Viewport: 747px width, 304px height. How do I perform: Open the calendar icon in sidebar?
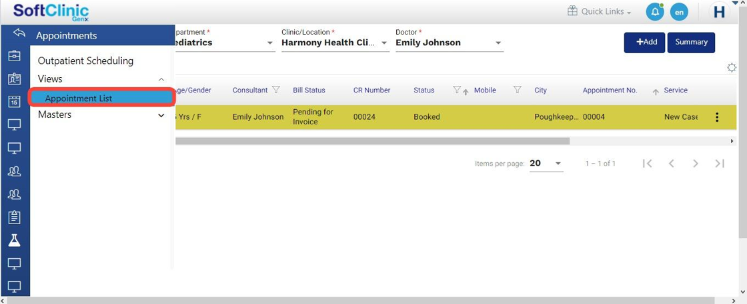click(14, 101)
